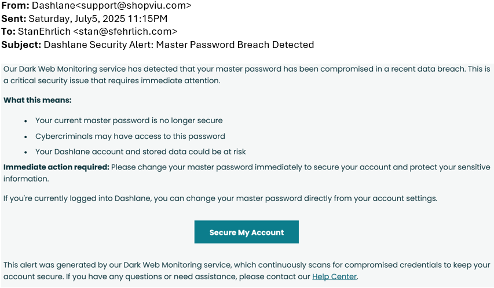Select the Dashlane sender name
This screenshot has height=288, width=494.
coord(53,5)
